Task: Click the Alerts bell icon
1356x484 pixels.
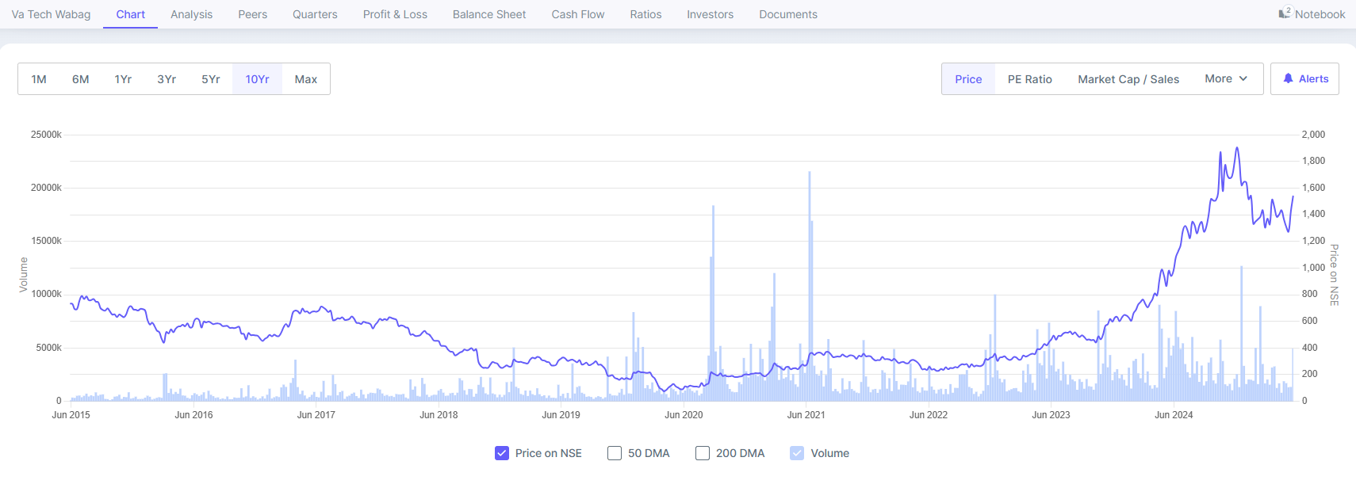Action: point(1288,78)
